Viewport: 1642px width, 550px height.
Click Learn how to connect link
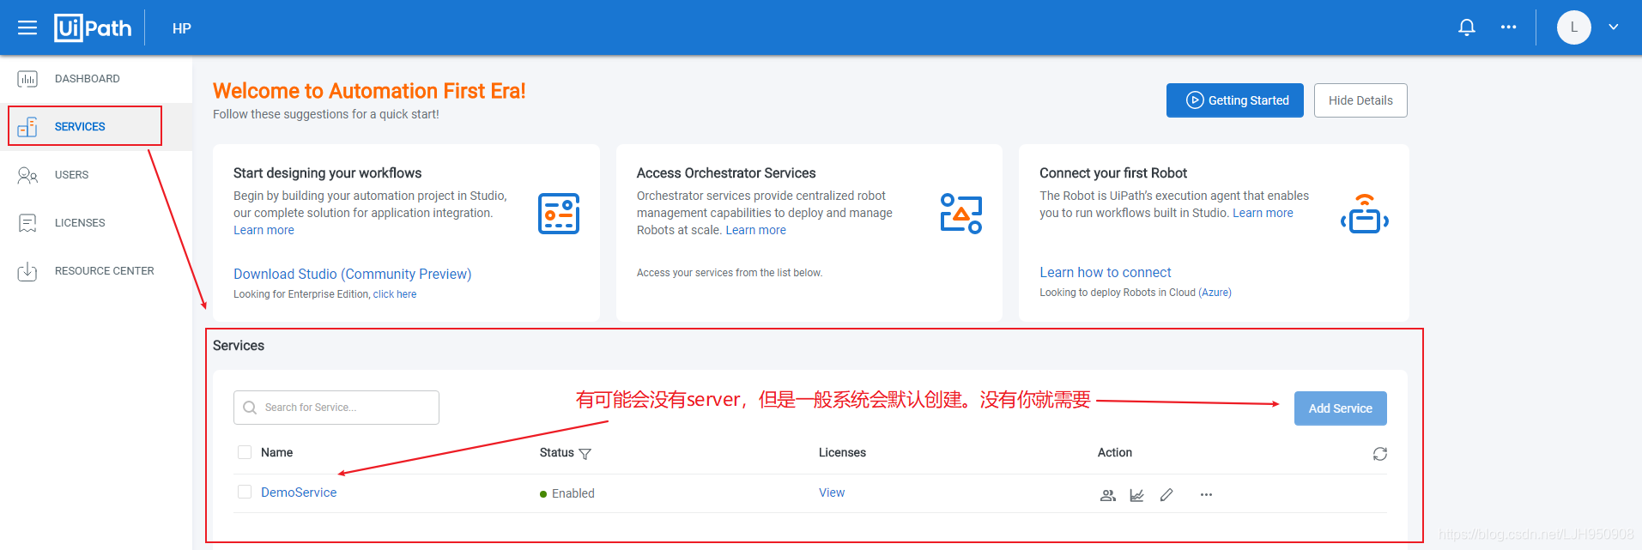pyautogui.click(x=1105, y=272)
